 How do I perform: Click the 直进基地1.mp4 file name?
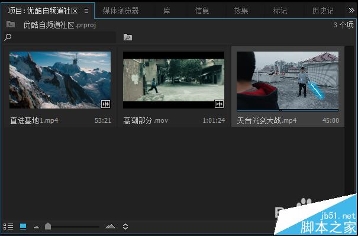34,120
